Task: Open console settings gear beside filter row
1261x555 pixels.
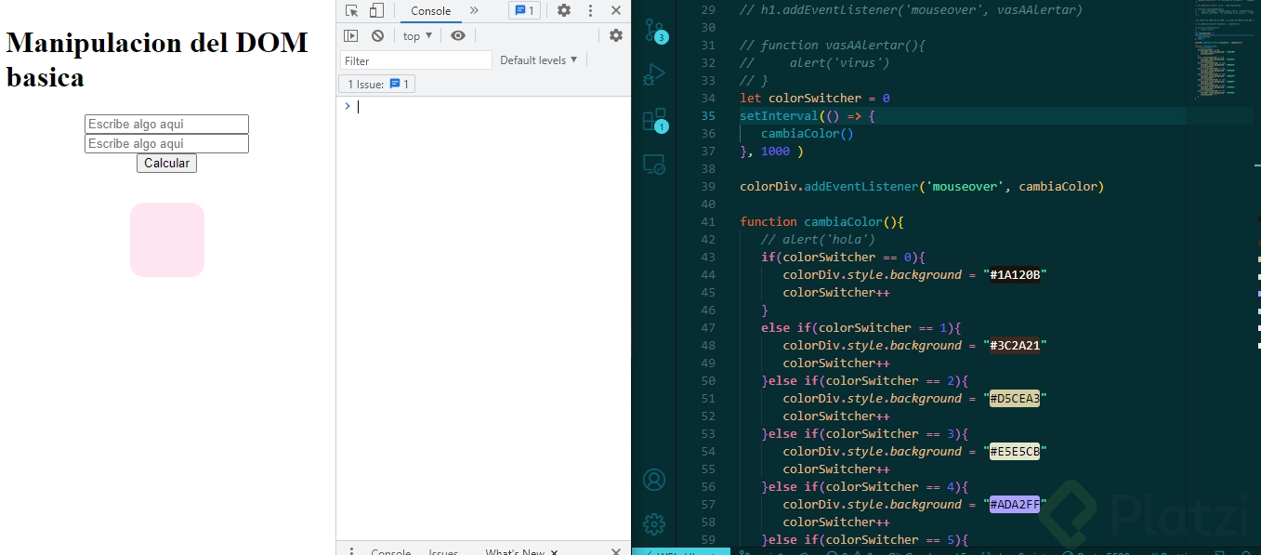Action: pos(616,36)
